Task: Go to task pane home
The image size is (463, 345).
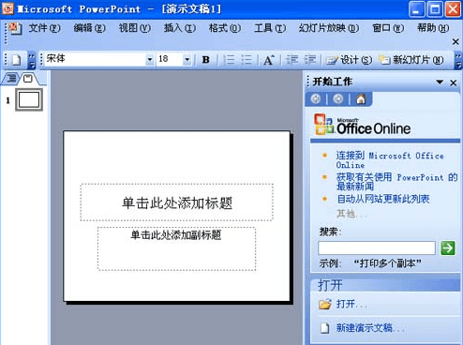Action: click(361, 99)
